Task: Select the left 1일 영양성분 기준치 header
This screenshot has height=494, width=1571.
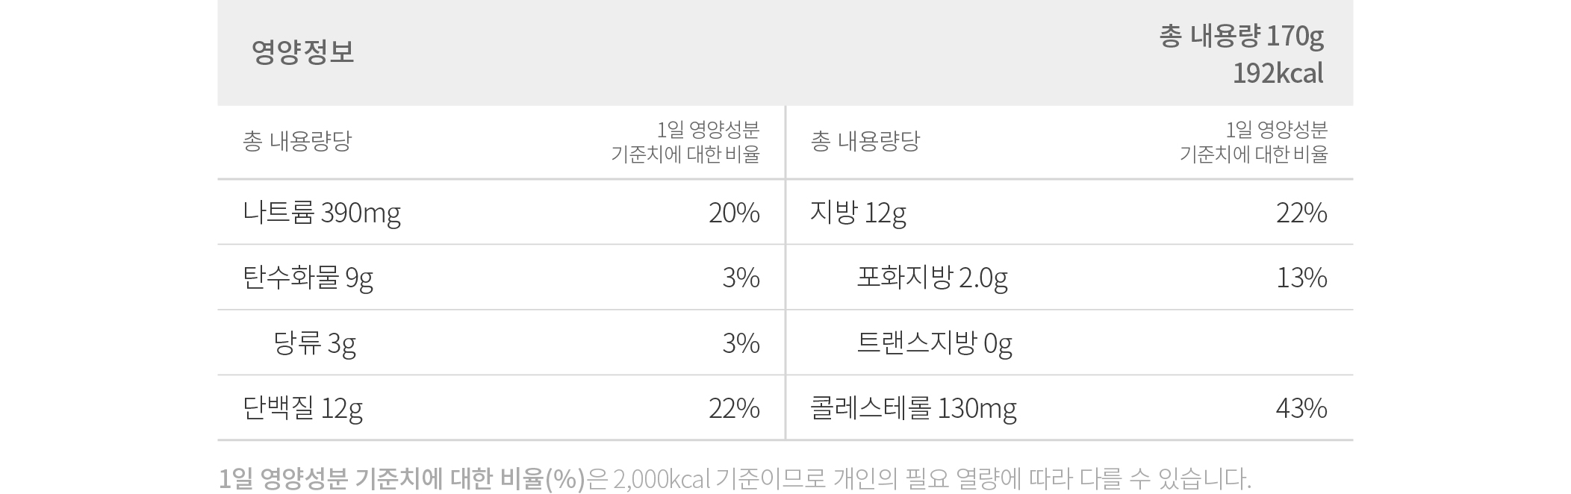Action: [x=685, y=142]
